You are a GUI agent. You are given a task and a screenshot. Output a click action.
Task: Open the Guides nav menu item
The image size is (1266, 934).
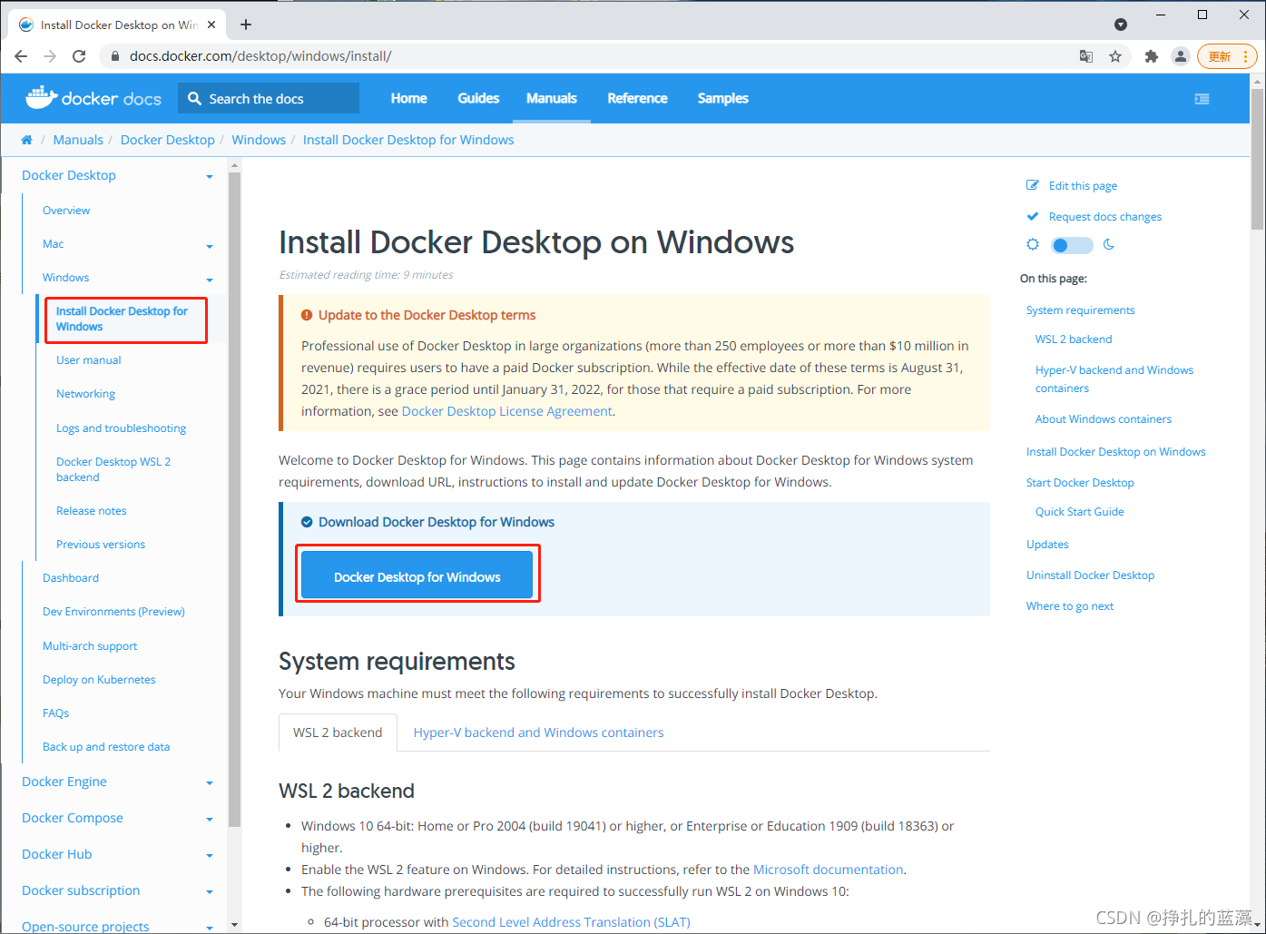tap(478, 98)
